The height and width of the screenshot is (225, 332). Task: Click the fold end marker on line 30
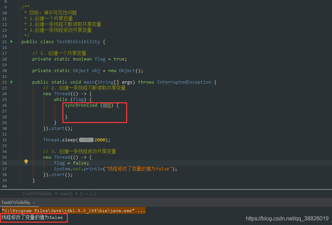(x=19, y=128)
